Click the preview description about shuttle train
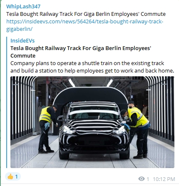Screen dimensions: 179x186 (x=92, y=67)
